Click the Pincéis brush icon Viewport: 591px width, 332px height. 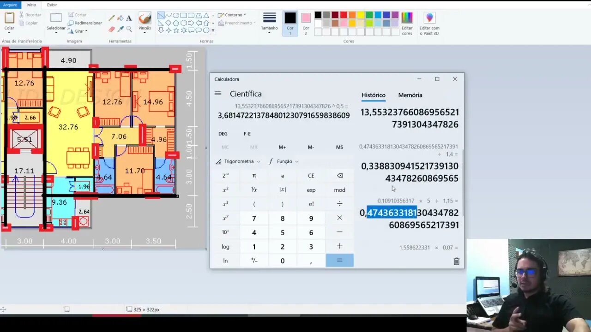coord(145,18)
